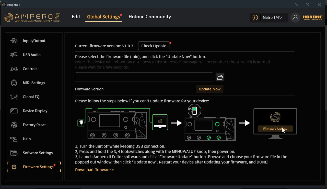The width and height of the screenshot is (327, 189).
Task: Start the metronome with play icon
Action: [255, 18]
